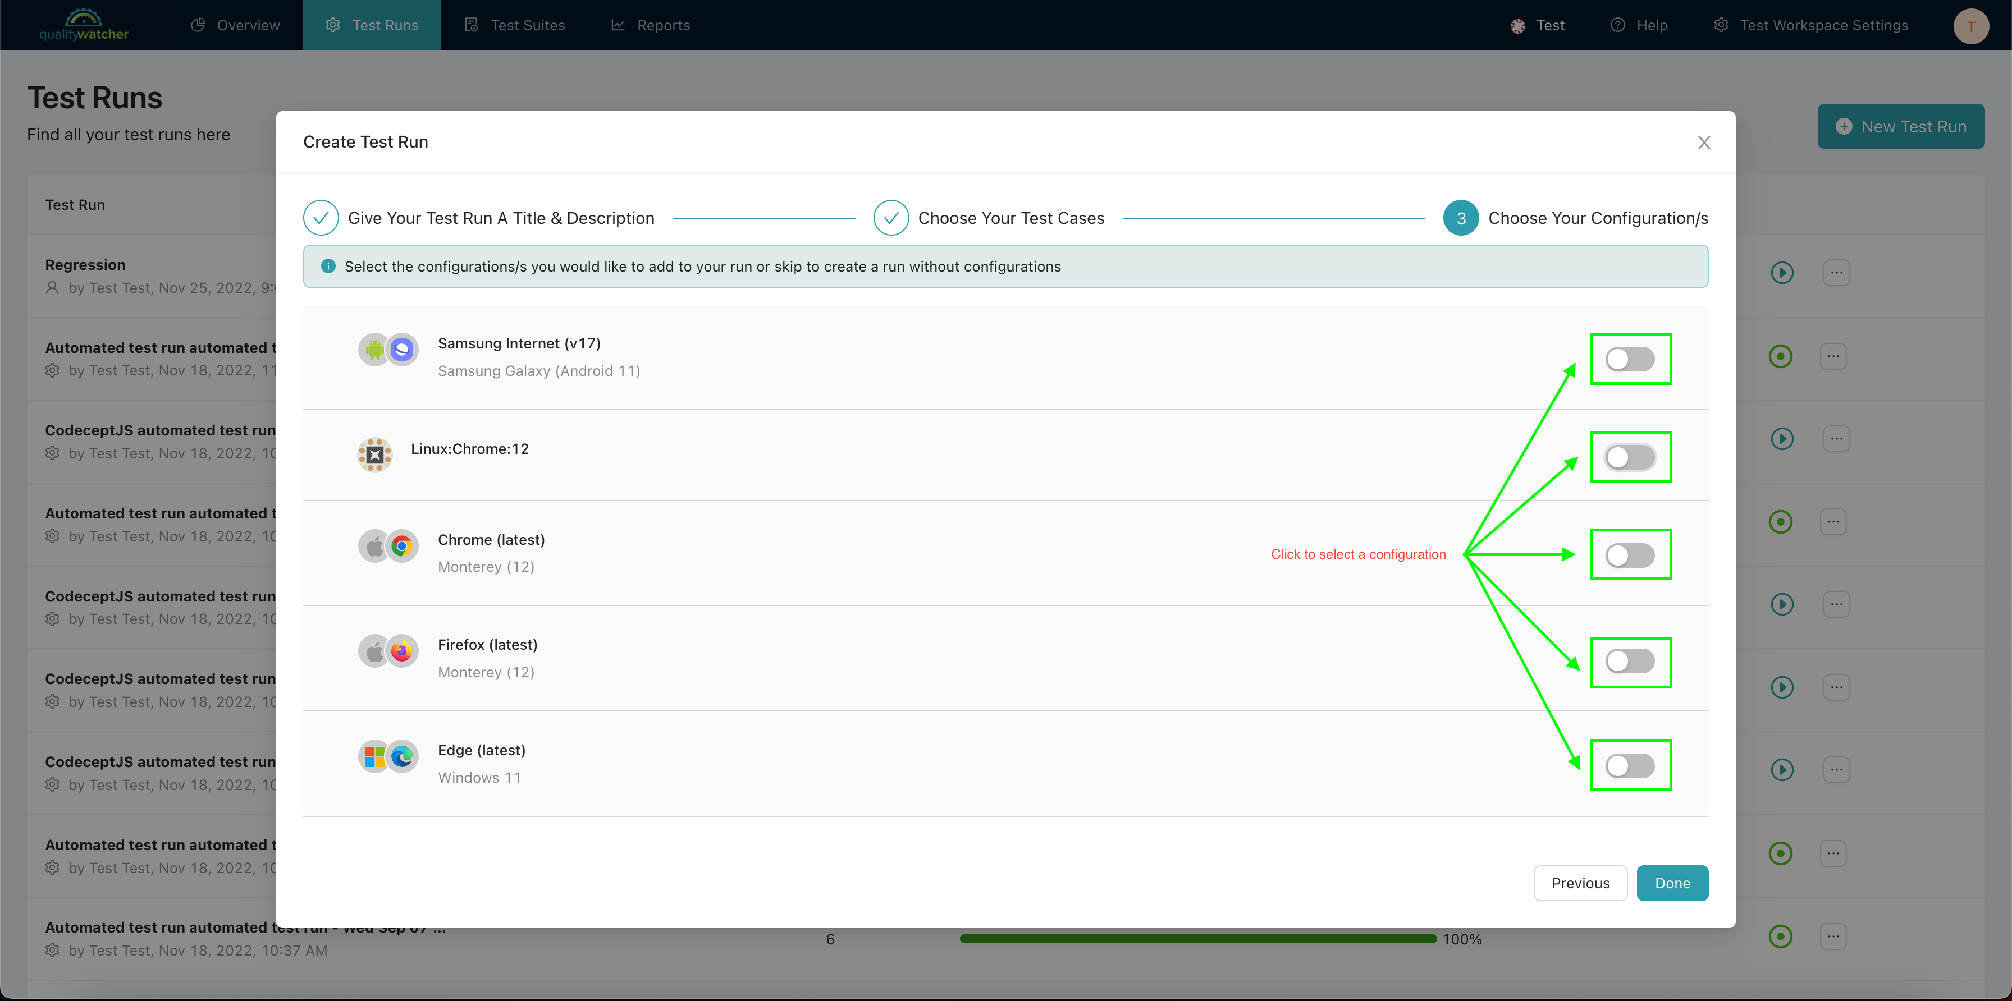Click the Choose Your Configuration/s step label

tap(1598, 218)
